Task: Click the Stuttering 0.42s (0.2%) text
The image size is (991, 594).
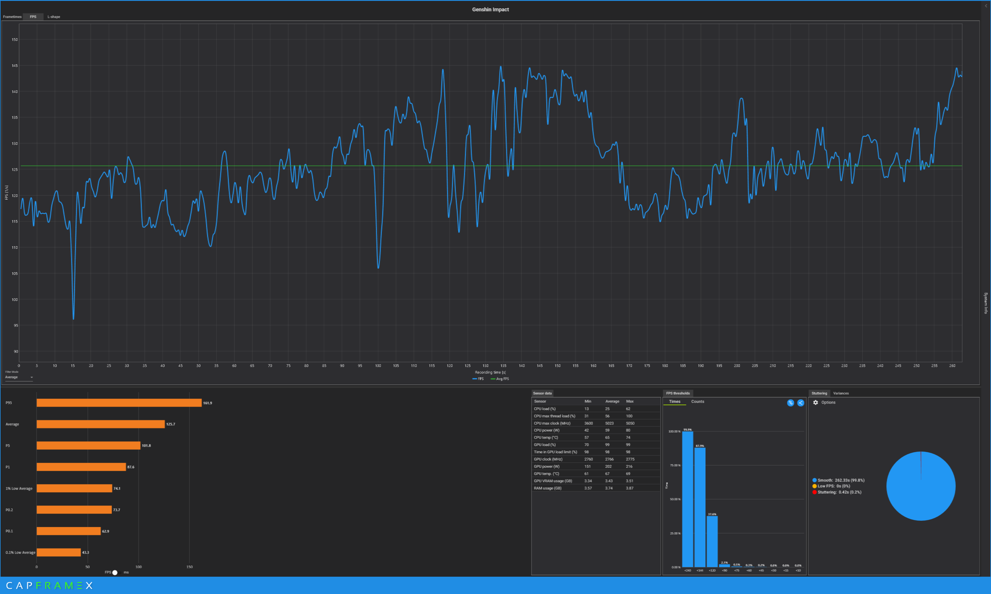Action: pos(839,492)
